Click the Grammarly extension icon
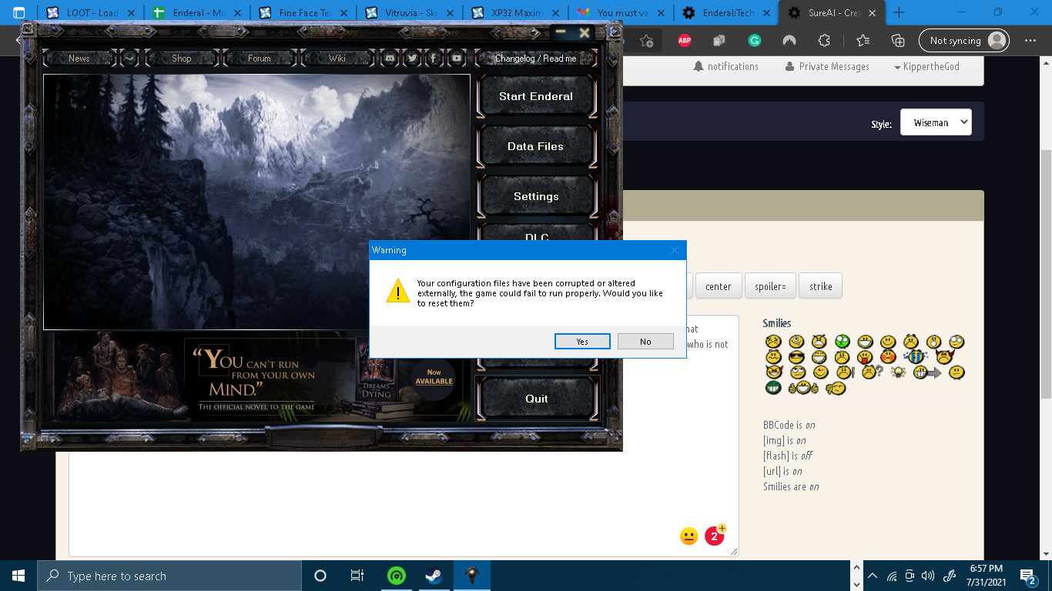 (x=754, y=41)
